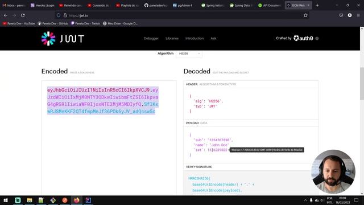Click the site padlock security icon
The width and height of the screenshot is (364, 205).
click(x=65, y=15)
